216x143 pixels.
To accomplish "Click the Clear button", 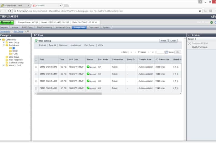I will click(x=173, y=41).
